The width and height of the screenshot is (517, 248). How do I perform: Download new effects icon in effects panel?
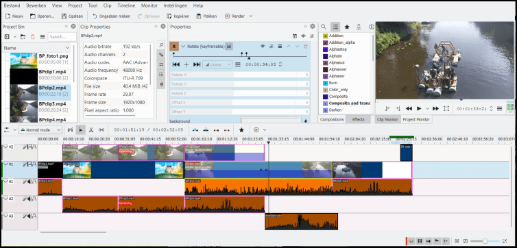pyautogui.click(x=359, y=27)
